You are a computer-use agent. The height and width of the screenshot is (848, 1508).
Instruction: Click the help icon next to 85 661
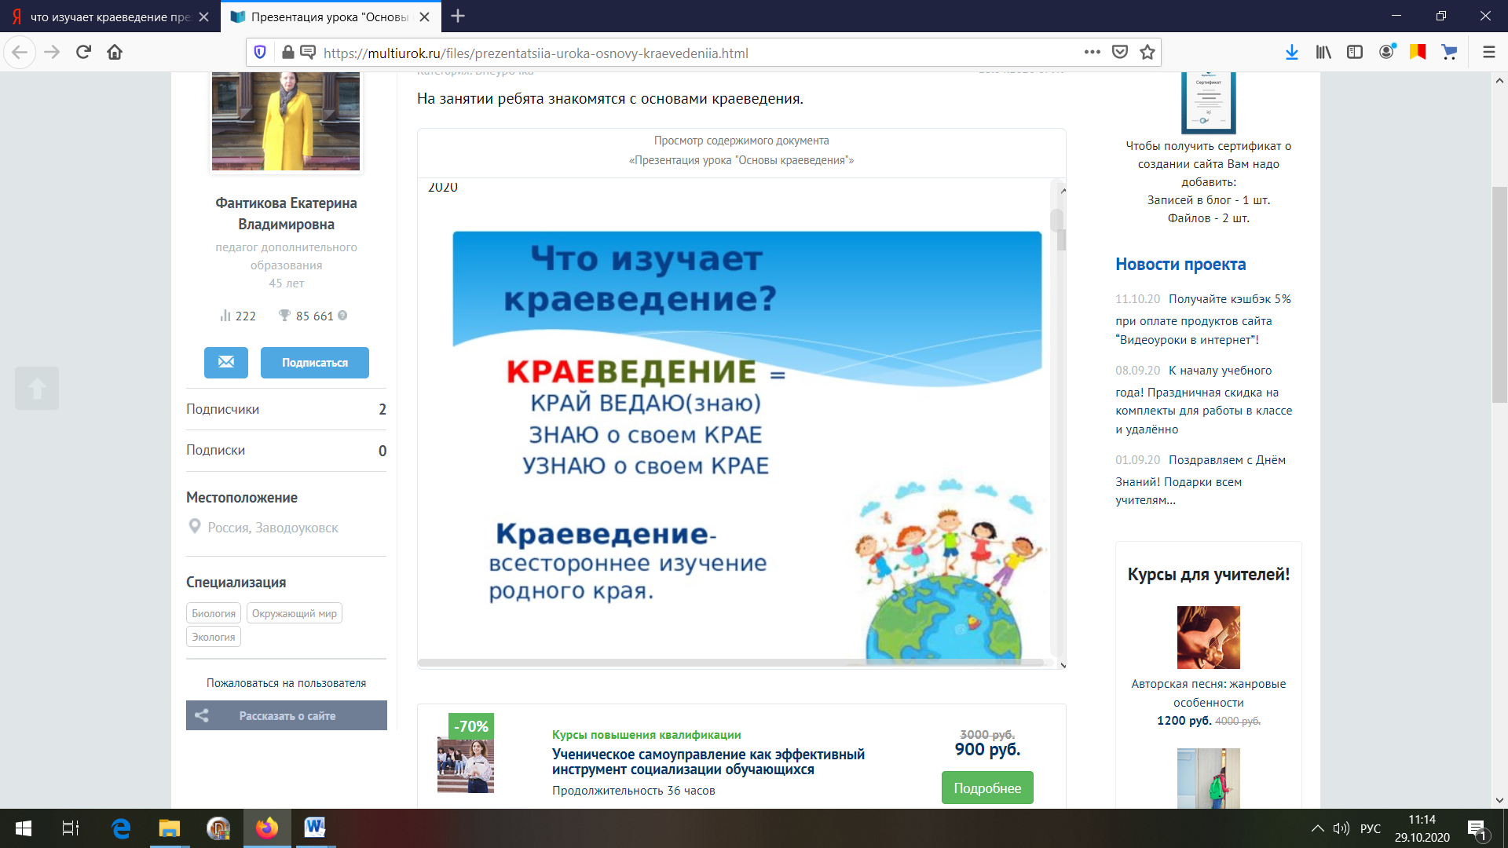coord(342,316)
